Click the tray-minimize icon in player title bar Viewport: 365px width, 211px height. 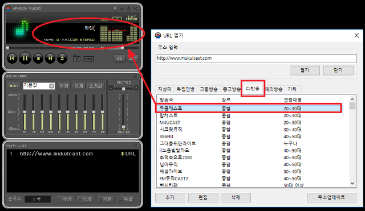(x=129, y=9)
